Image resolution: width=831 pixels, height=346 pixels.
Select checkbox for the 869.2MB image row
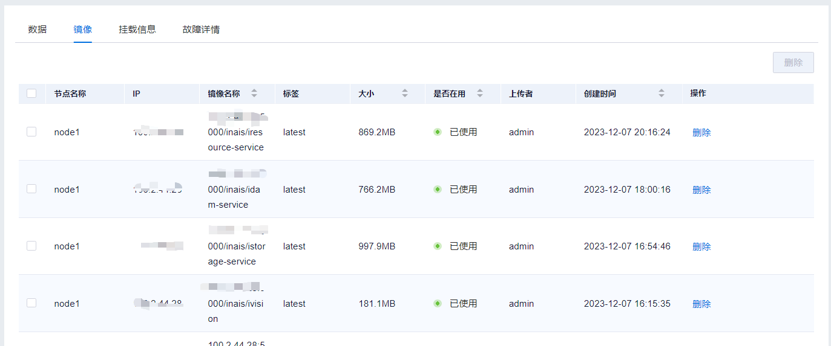pos(31,132)
